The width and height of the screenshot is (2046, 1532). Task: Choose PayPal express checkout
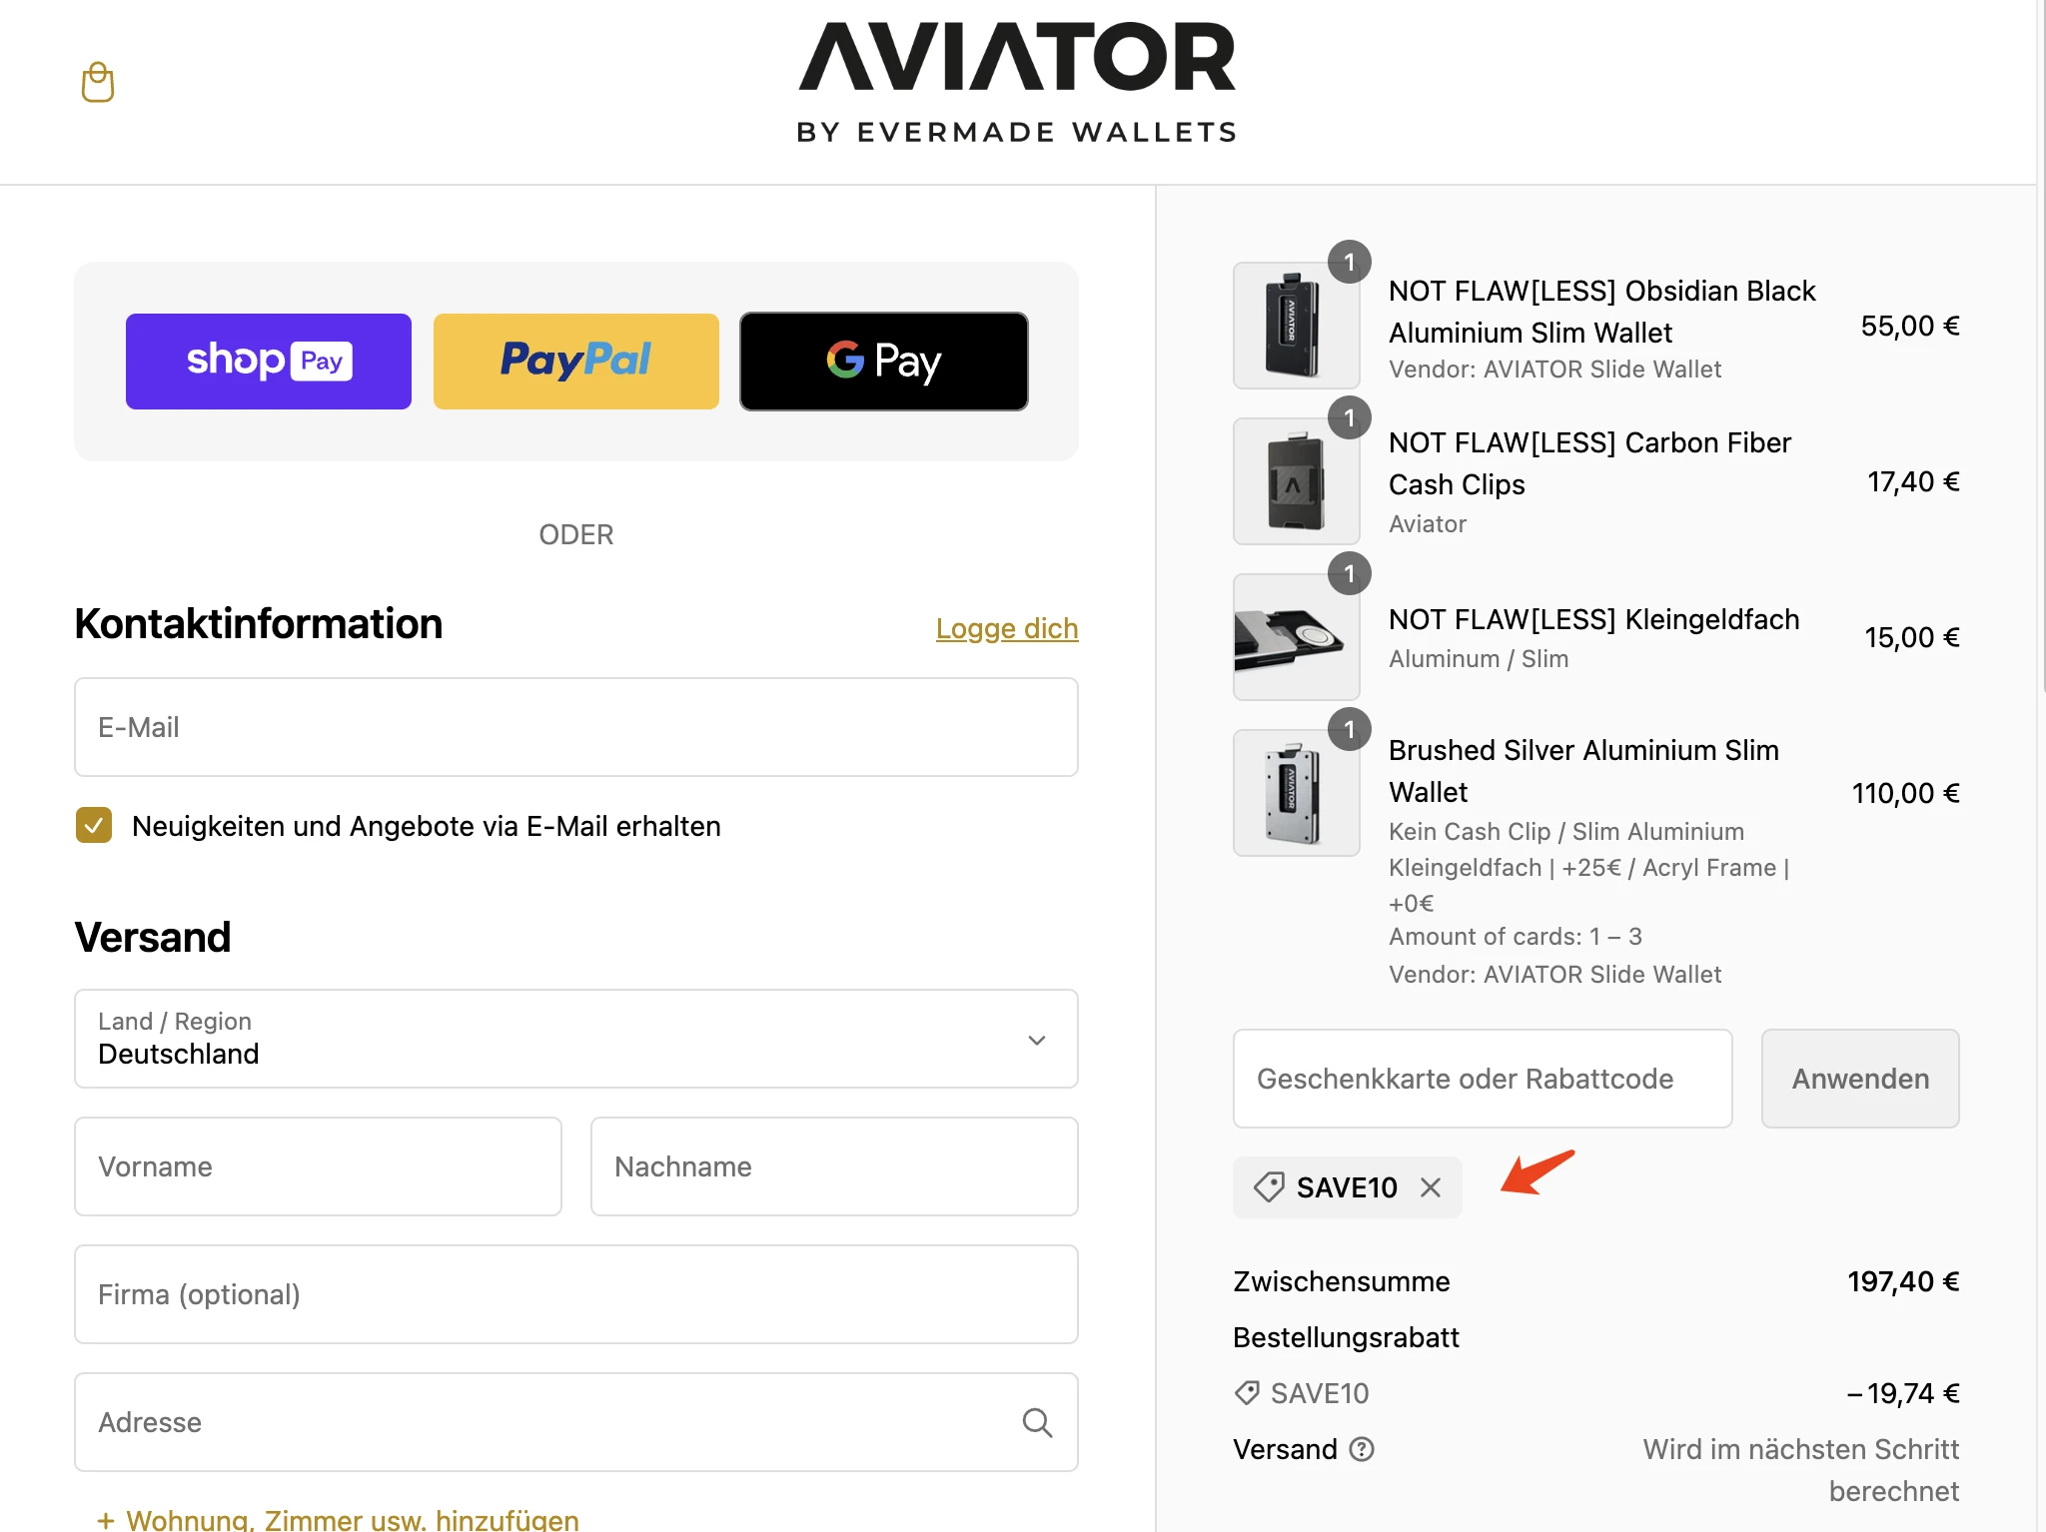(576, 362)
